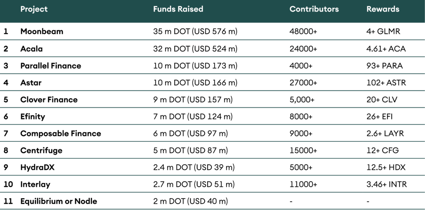Select the Acala project name
Viewport: 425px width, 211px height.
[32, 49]
